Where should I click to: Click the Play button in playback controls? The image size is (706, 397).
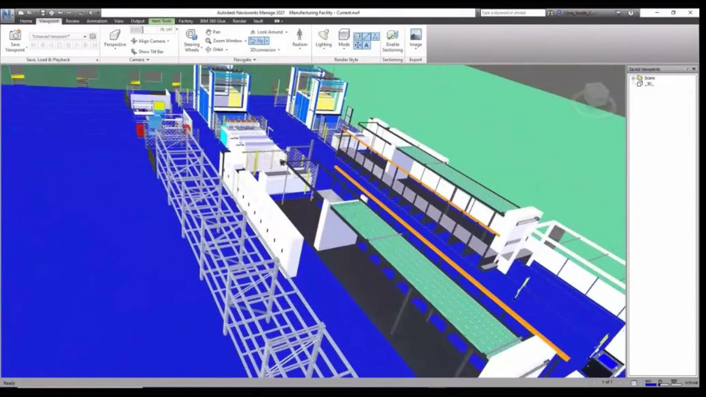[x=77, y=45]
